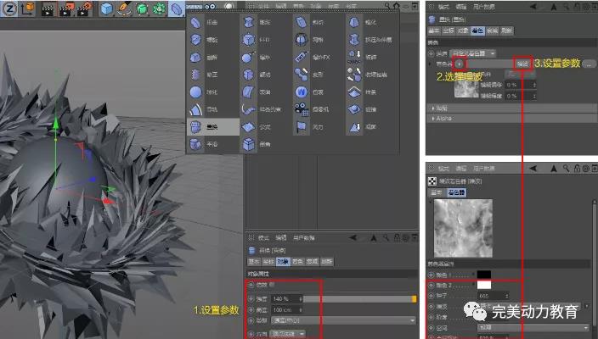Select the 爆炸 (Explosion) deformer
This screenshot has width=598, height=339.
point(249,57)
